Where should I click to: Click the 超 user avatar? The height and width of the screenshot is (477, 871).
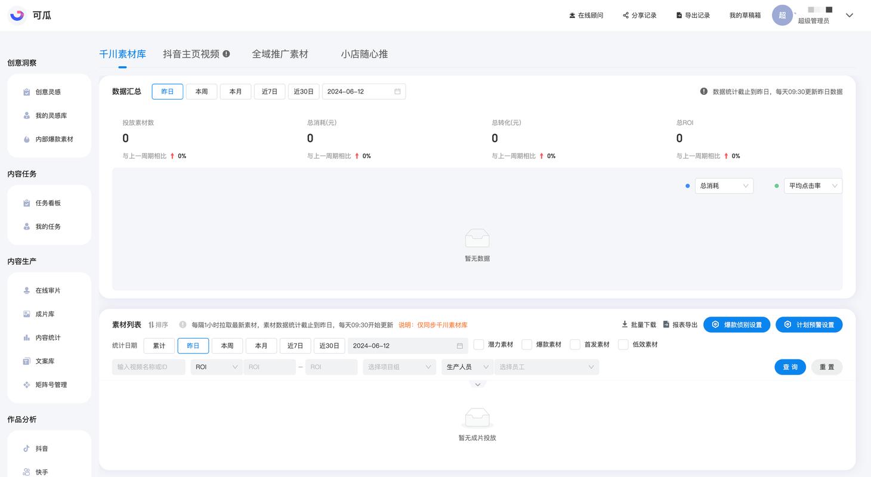coord(782,16)
